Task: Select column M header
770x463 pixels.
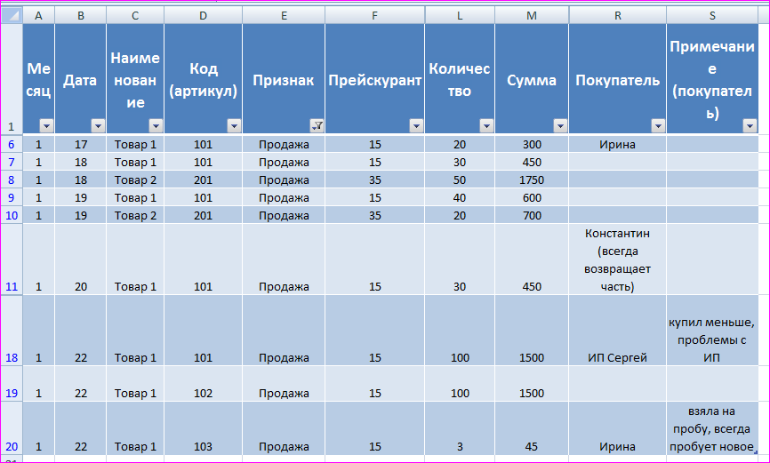Action: pyautogui.click(x=532, y=16)
